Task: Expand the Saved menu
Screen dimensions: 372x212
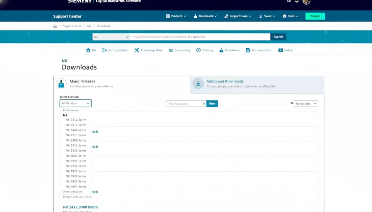Action: [267, 16]
